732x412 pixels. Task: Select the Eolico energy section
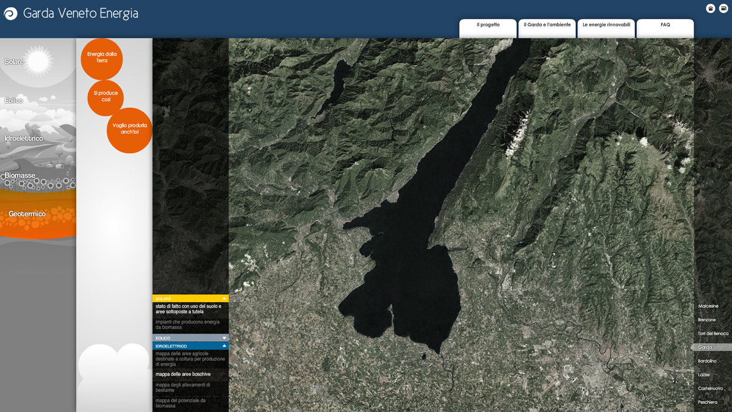point(14,101)
